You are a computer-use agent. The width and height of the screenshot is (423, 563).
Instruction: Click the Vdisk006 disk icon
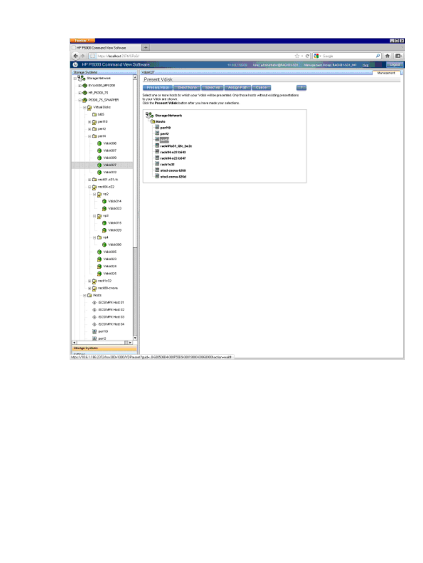(x=99, y=144)
